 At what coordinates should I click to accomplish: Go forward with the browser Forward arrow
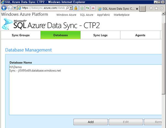point(10,8)
